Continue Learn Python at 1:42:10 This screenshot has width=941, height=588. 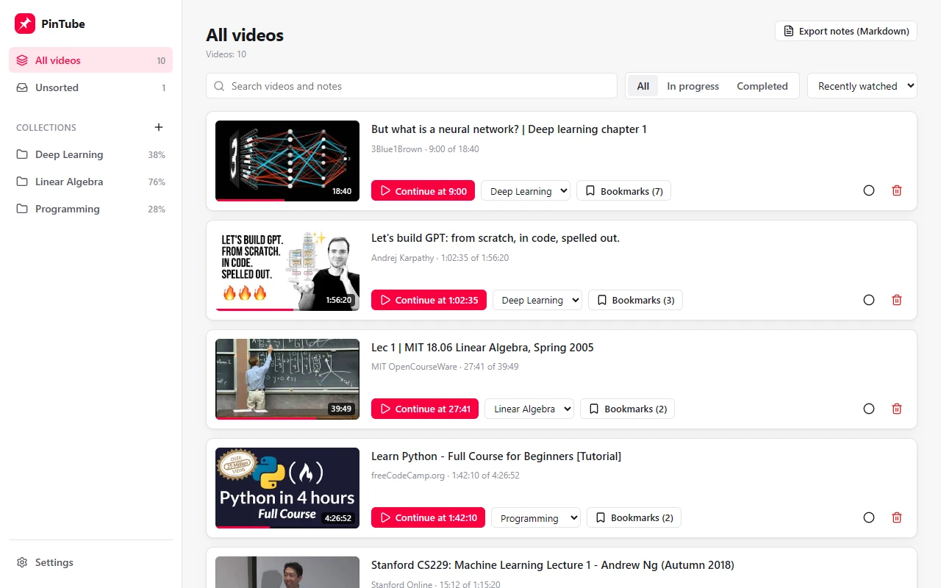[x=428, y=517]
